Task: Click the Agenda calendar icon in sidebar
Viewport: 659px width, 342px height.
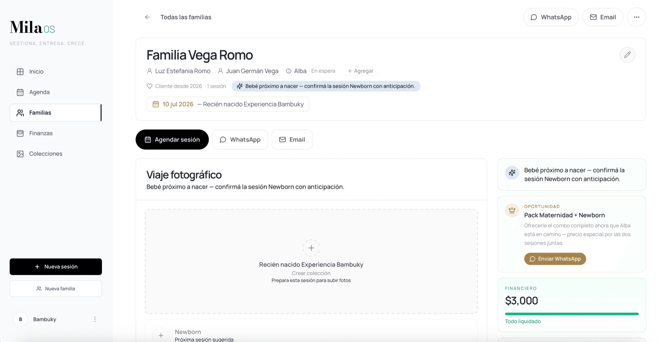Action: pyautogui.click(x=20, y=92)
